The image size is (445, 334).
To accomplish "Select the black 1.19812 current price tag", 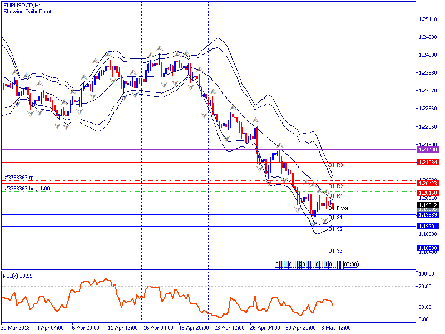I will pyautogui.click(x=428, y=205).
